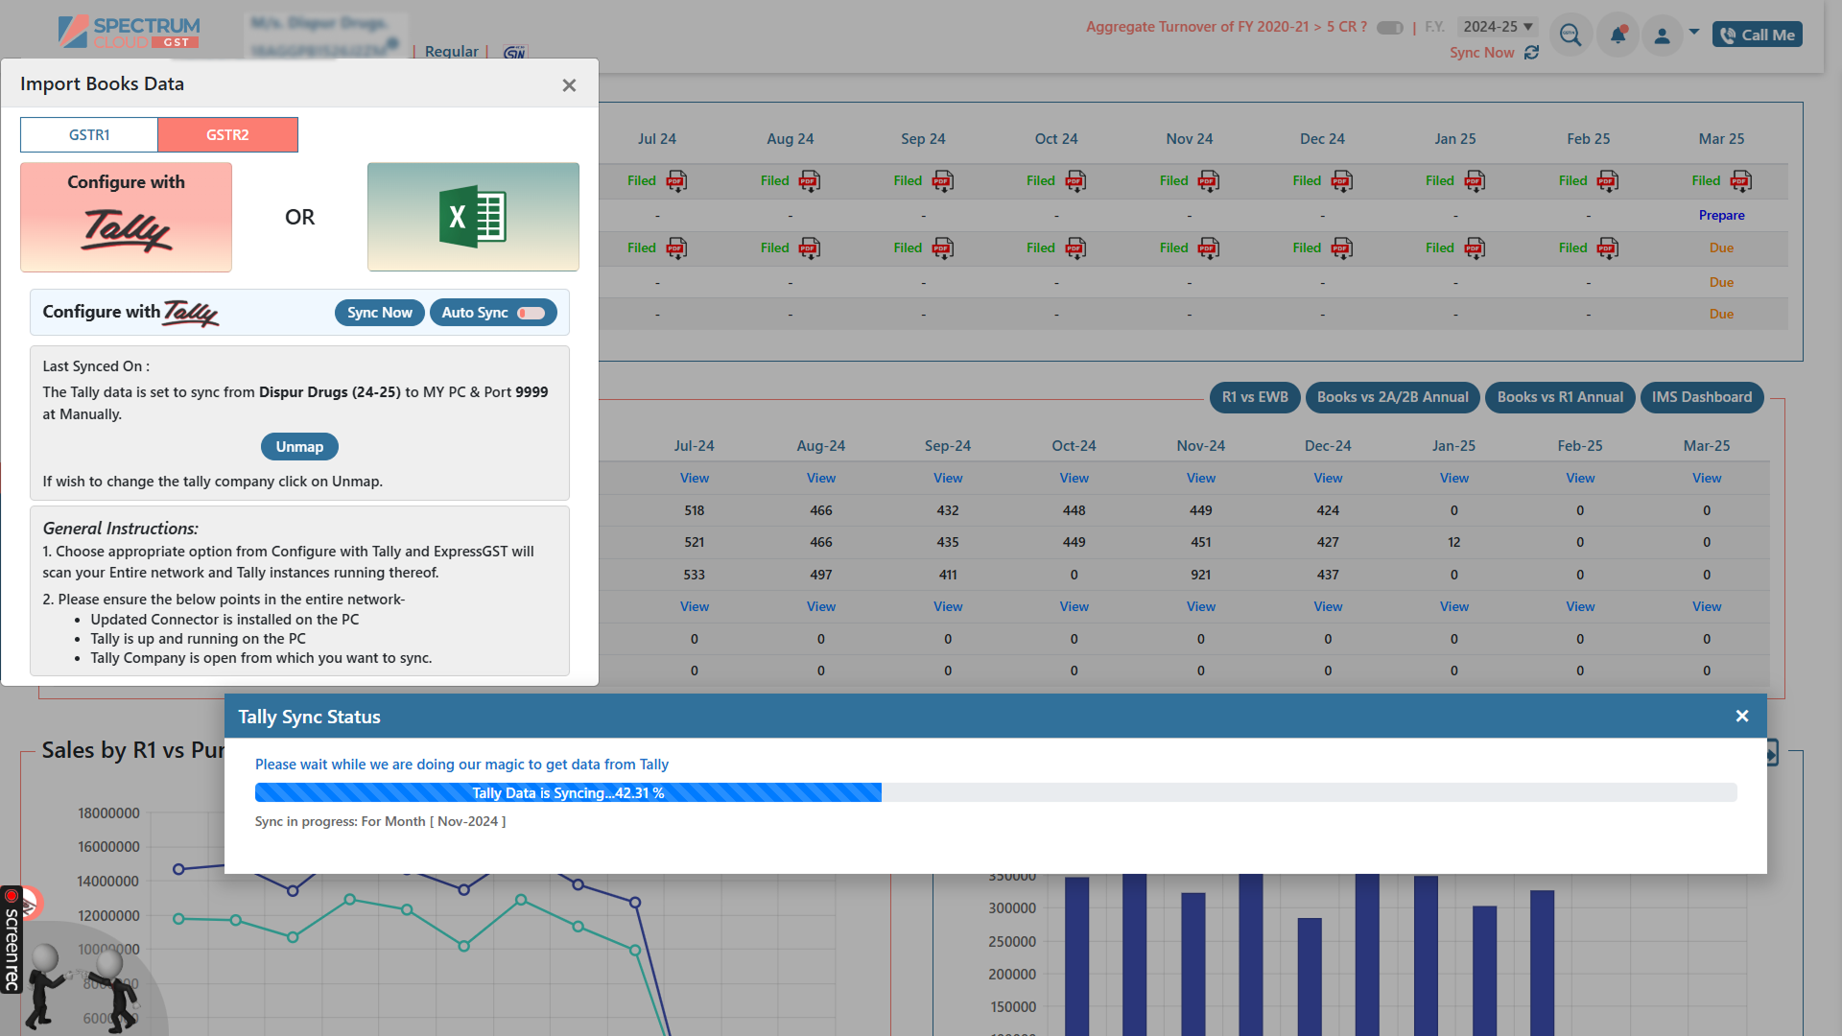Open Prepare for Mar 25 return
This screenshot has height=1036, width=1842.
[1721, 215]
